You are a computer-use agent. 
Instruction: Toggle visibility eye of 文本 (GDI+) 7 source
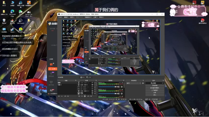click(92, 91)
